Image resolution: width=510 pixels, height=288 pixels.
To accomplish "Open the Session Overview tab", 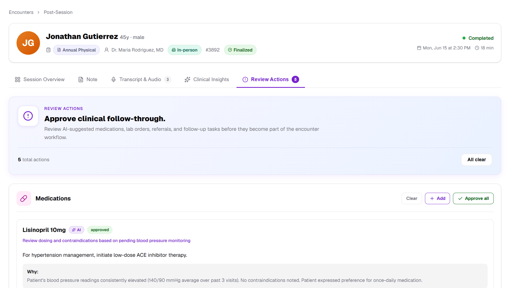I will 40,80.
